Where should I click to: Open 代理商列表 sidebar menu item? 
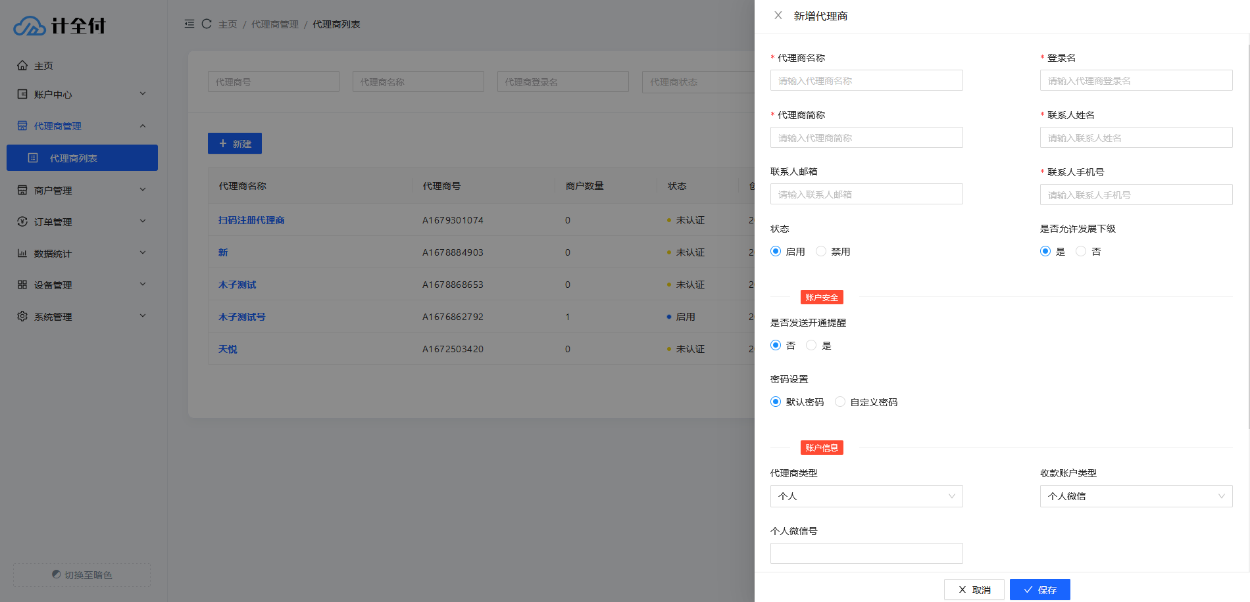82,158
